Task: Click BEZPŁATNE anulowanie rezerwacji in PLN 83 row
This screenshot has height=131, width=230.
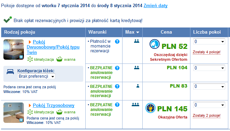Action: tap(101, 91)
